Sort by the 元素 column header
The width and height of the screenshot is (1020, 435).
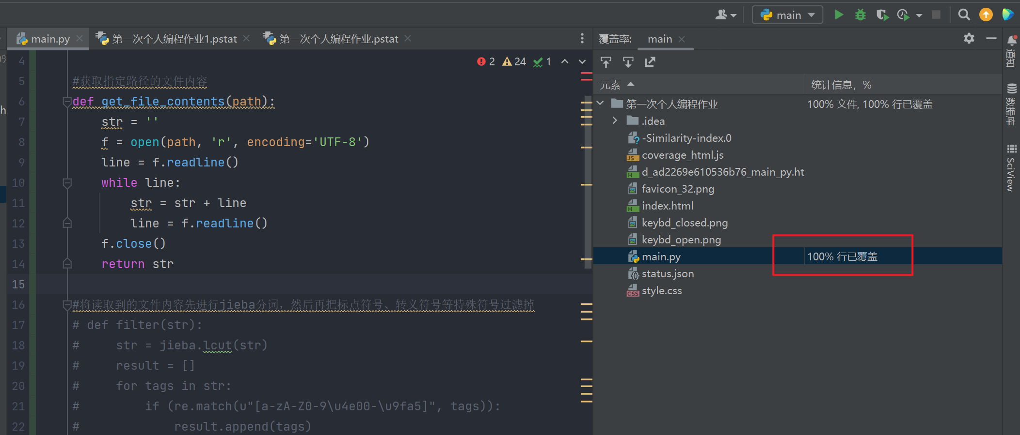pyautogui.click(x=699, y=85)
